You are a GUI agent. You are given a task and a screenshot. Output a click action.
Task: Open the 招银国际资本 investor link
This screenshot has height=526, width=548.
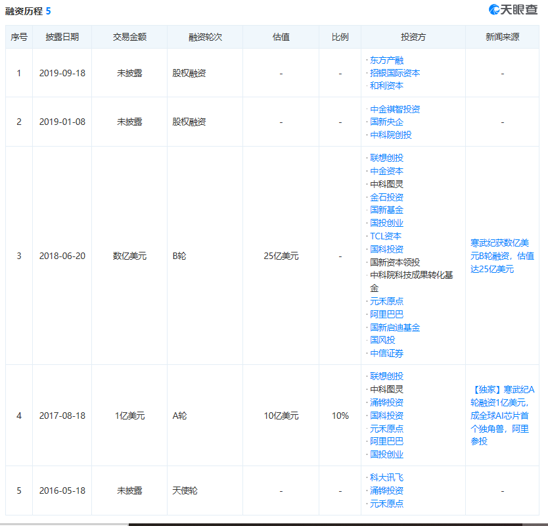(395, 73)
